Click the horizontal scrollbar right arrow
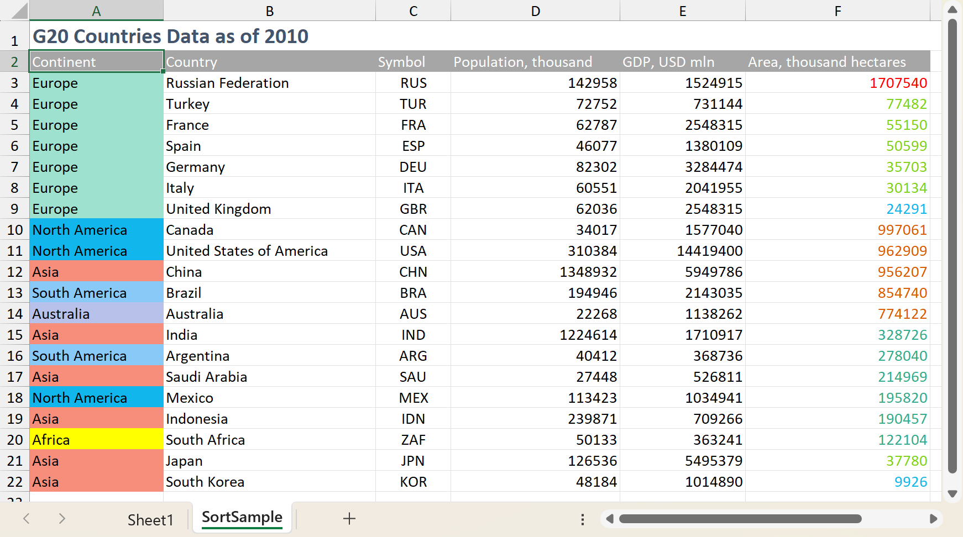Screen dimensions: 963x537 (933, 518)
